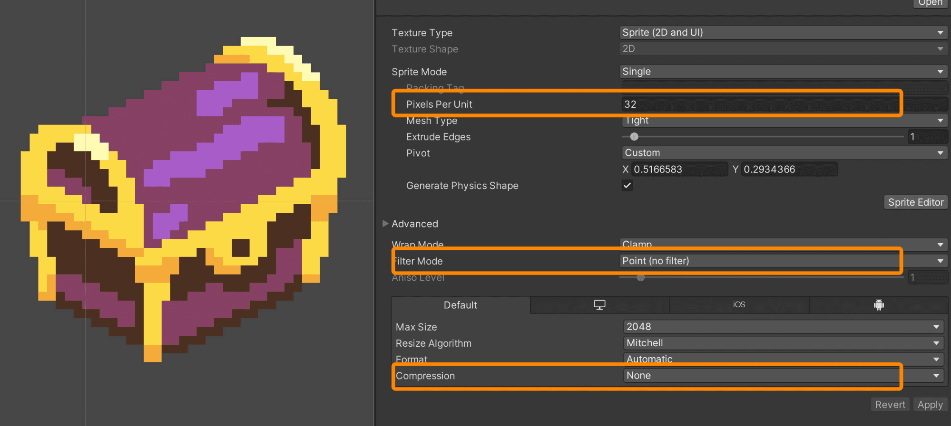The height and width of the screenshot is (426, 951).
Task: Select the desktop monitor platform tab
Action: (599, 305)
